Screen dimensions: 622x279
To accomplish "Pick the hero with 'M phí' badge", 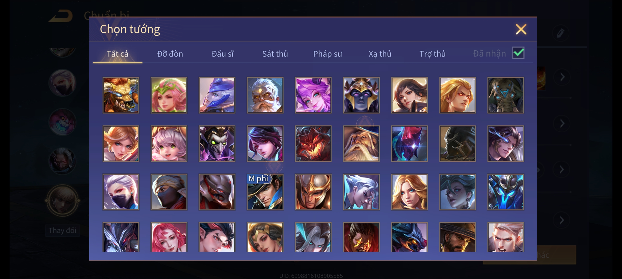I will 265,192.
